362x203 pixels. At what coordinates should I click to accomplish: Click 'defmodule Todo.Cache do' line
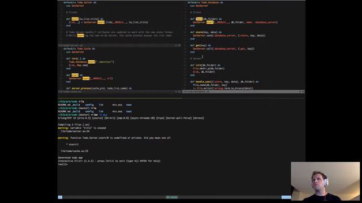click(x=79, y=48)
